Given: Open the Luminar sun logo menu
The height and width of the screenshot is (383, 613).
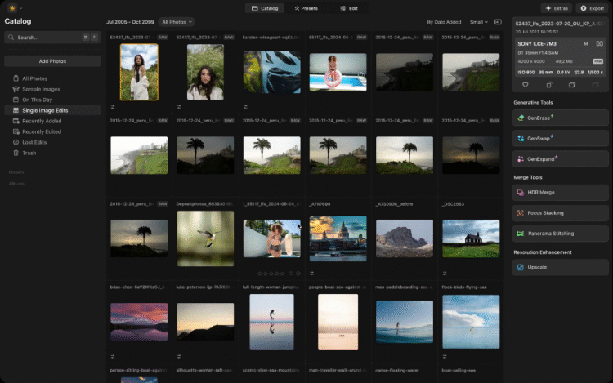Looking at the screenshot, I should pos(12,8).
